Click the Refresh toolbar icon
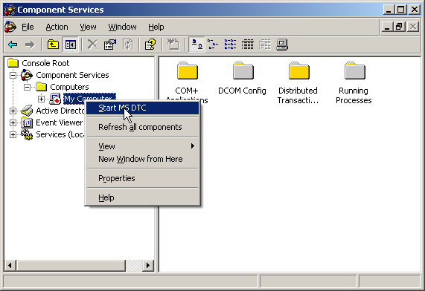The height and width of the screenshot is (291, 425). (128, 45)
